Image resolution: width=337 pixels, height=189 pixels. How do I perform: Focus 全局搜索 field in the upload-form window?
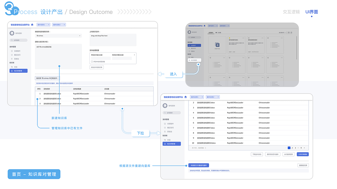[18, 40]
